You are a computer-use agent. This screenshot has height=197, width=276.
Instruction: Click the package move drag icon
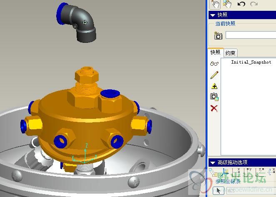click(x=213, y=172)
